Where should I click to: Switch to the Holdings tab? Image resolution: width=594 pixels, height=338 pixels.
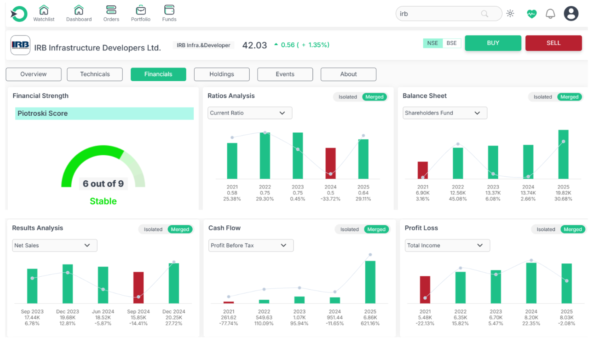222,74
